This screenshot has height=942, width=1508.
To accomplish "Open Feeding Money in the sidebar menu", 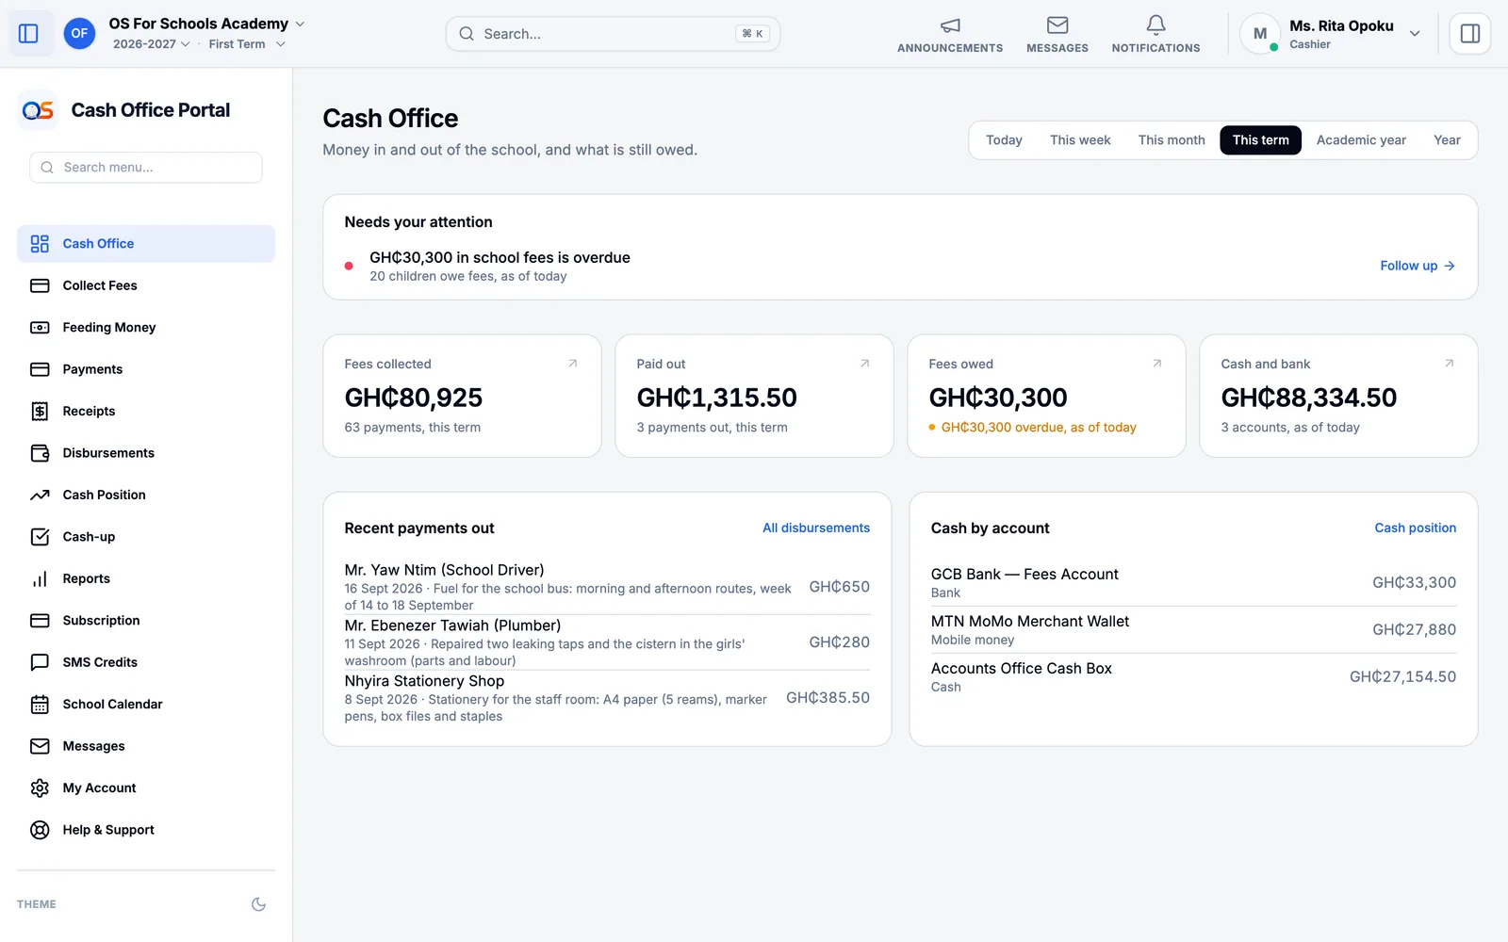I will 146,328.
